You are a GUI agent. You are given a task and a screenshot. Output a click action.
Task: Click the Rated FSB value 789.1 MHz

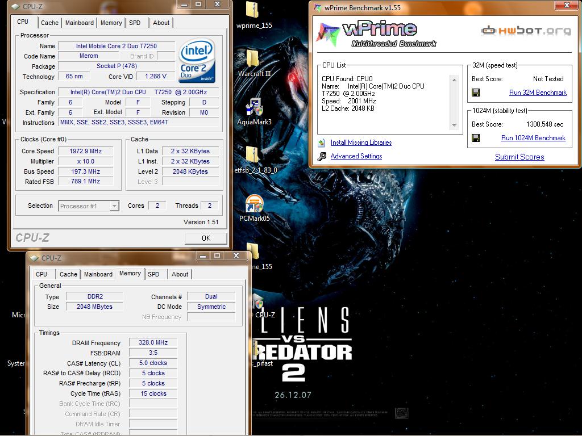point(85,181)
